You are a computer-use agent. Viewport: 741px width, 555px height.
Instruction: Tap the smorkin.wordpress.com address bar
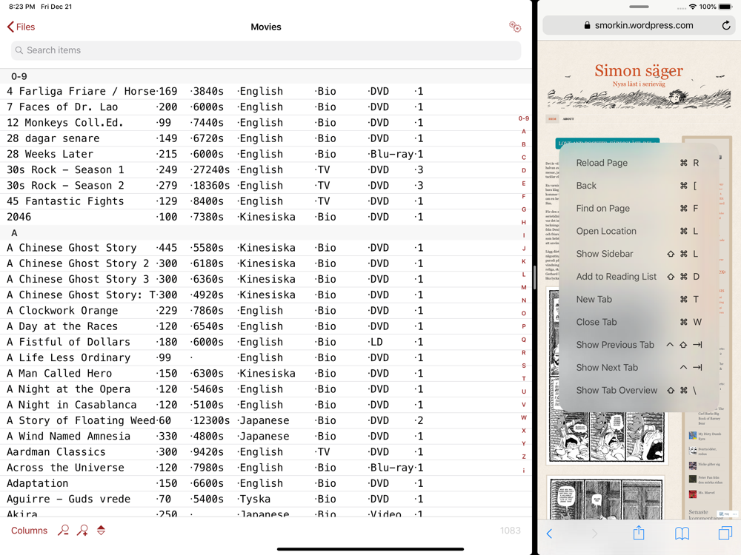point(639,25)
